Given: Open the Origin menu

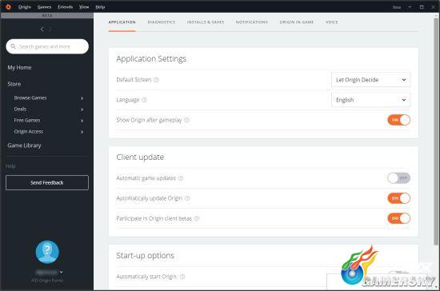Looking at the screenshot, I should tap(25, 7).
